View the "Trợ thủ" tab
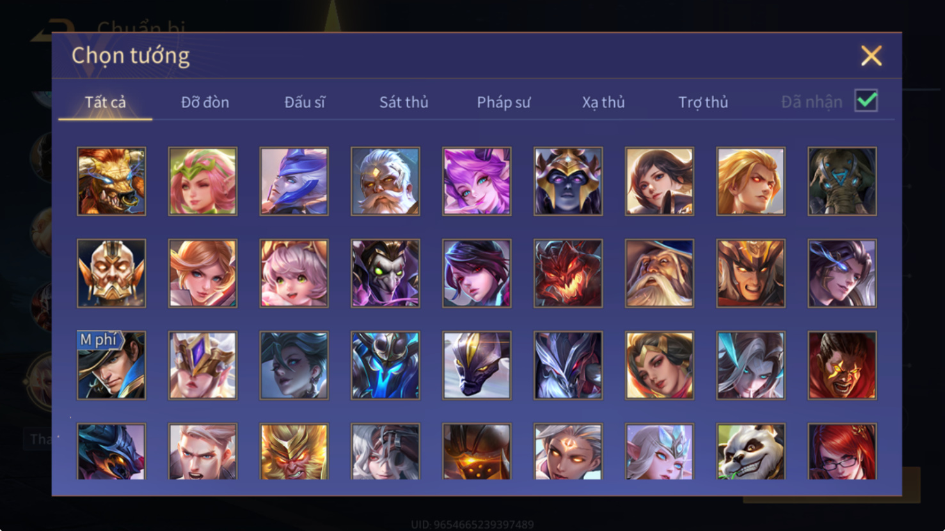945x531 pixels. tap(703, 102)
